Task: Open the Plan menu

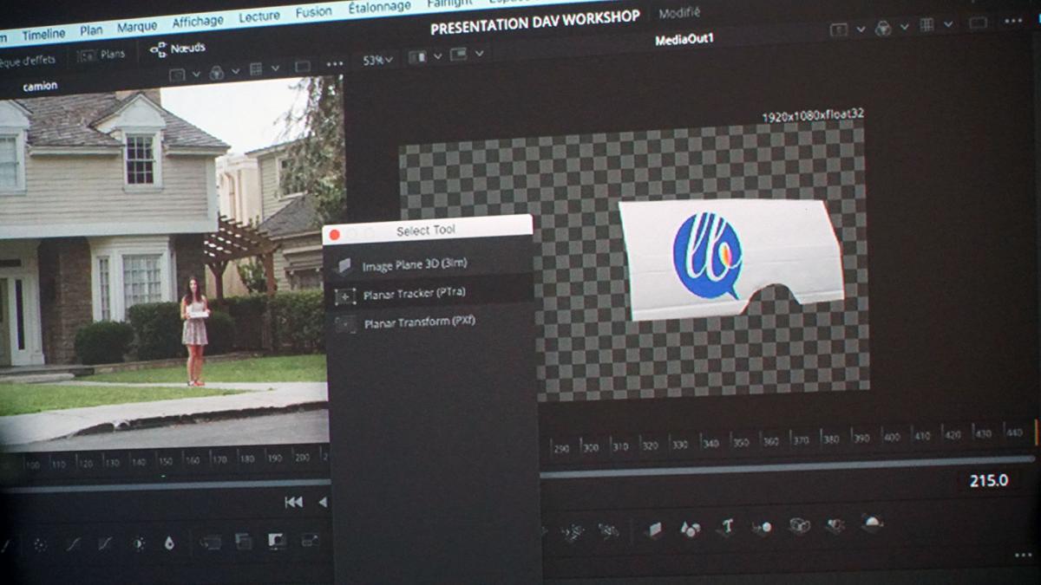Action: 91,30
